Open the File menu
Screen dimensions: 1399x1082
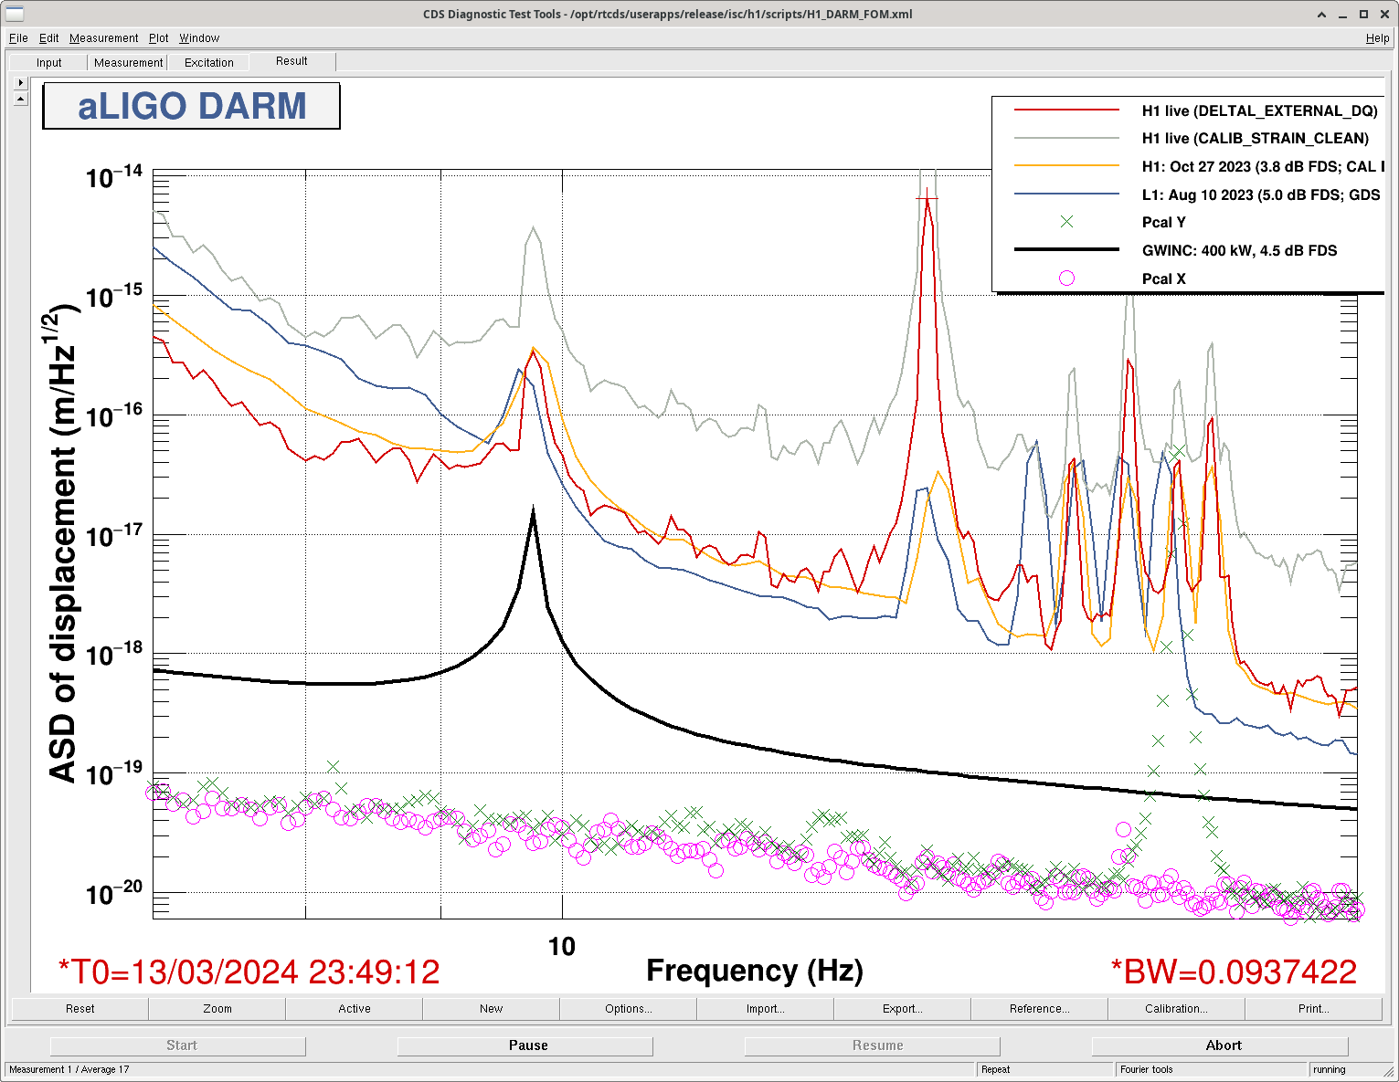pyautogui.click(x=18, y=38)
